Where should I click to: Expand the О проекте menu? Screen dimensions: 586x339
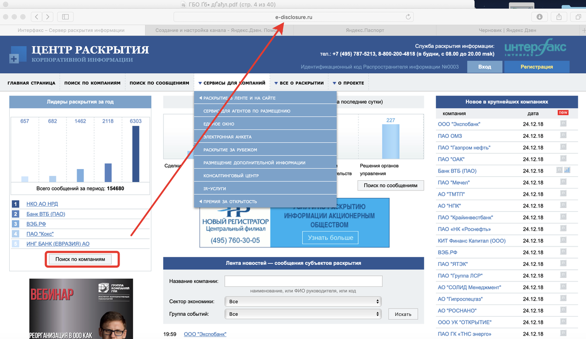click(348, 83)
